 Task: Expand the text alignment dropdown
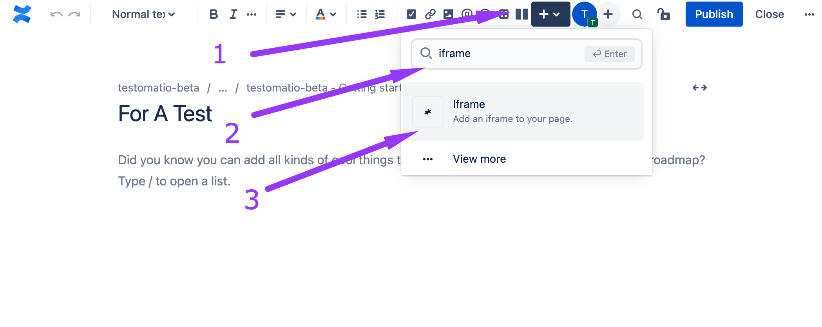pos(286,14)
